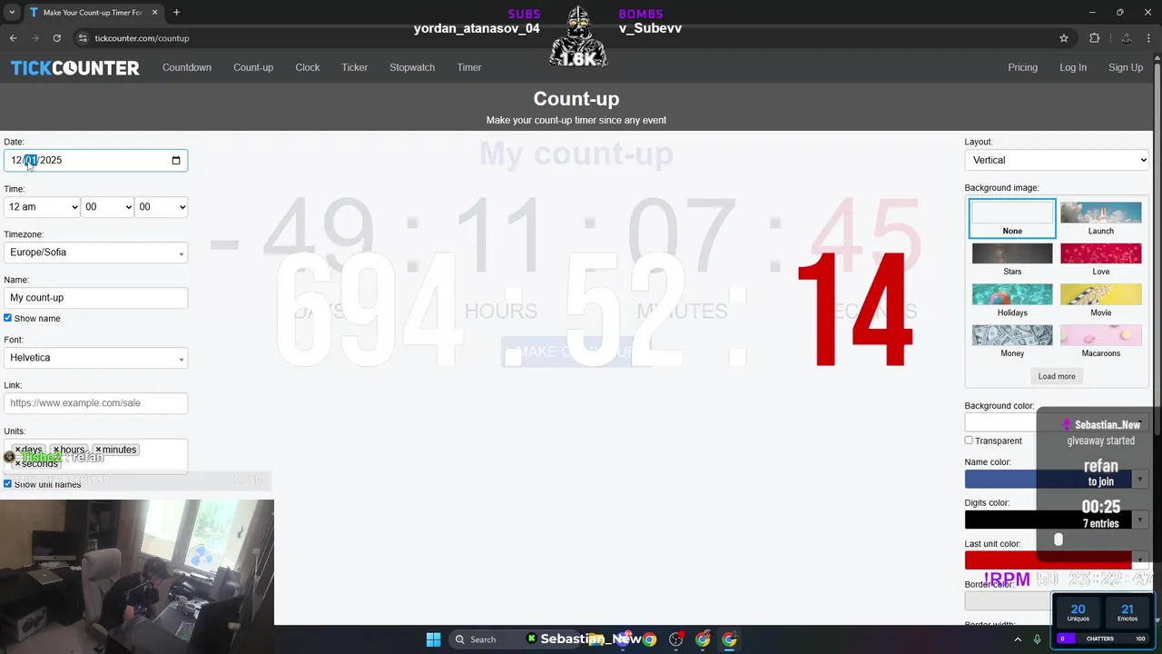This screenshot has height=654, width=1162.
Task: Expand the Digits color picker arrow
Action: 1140,520
